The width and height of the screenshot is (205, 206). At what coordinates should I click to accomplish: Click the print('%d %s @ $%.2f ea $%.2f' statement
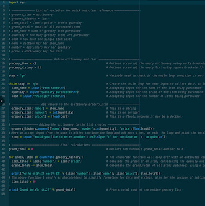[x=86, y=173]
